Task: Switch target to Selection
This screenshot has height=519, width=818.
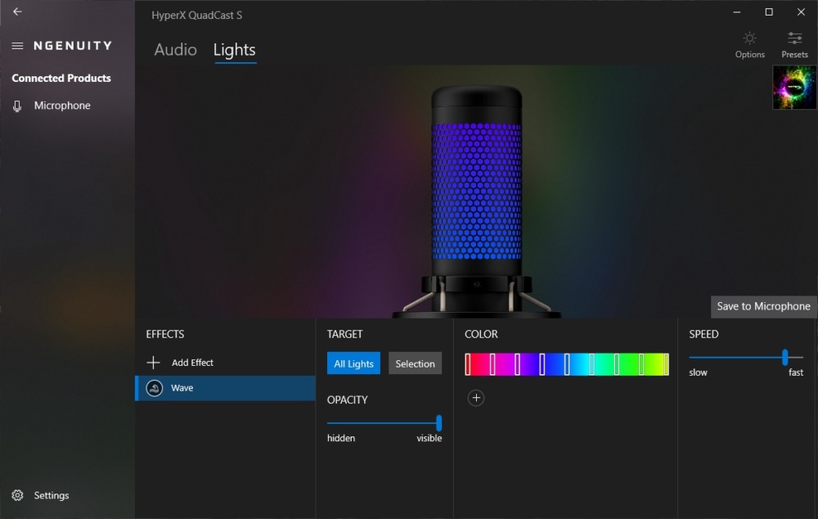Action: [415, 363]
